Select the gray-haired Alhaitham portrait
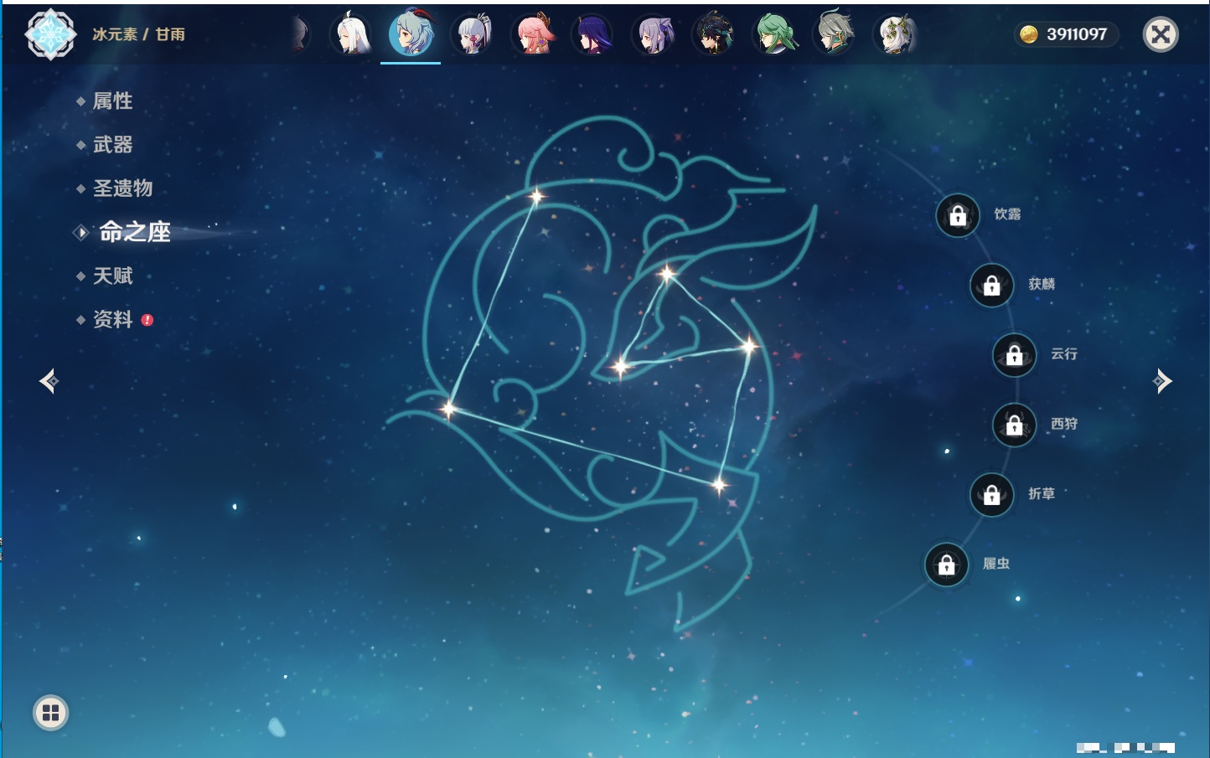 pos(835,34)
